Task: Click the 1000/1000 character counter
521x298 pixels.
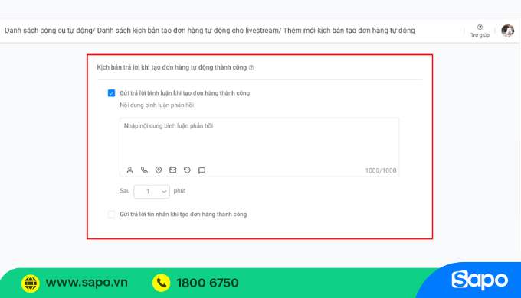Action: tap(381, 170)
